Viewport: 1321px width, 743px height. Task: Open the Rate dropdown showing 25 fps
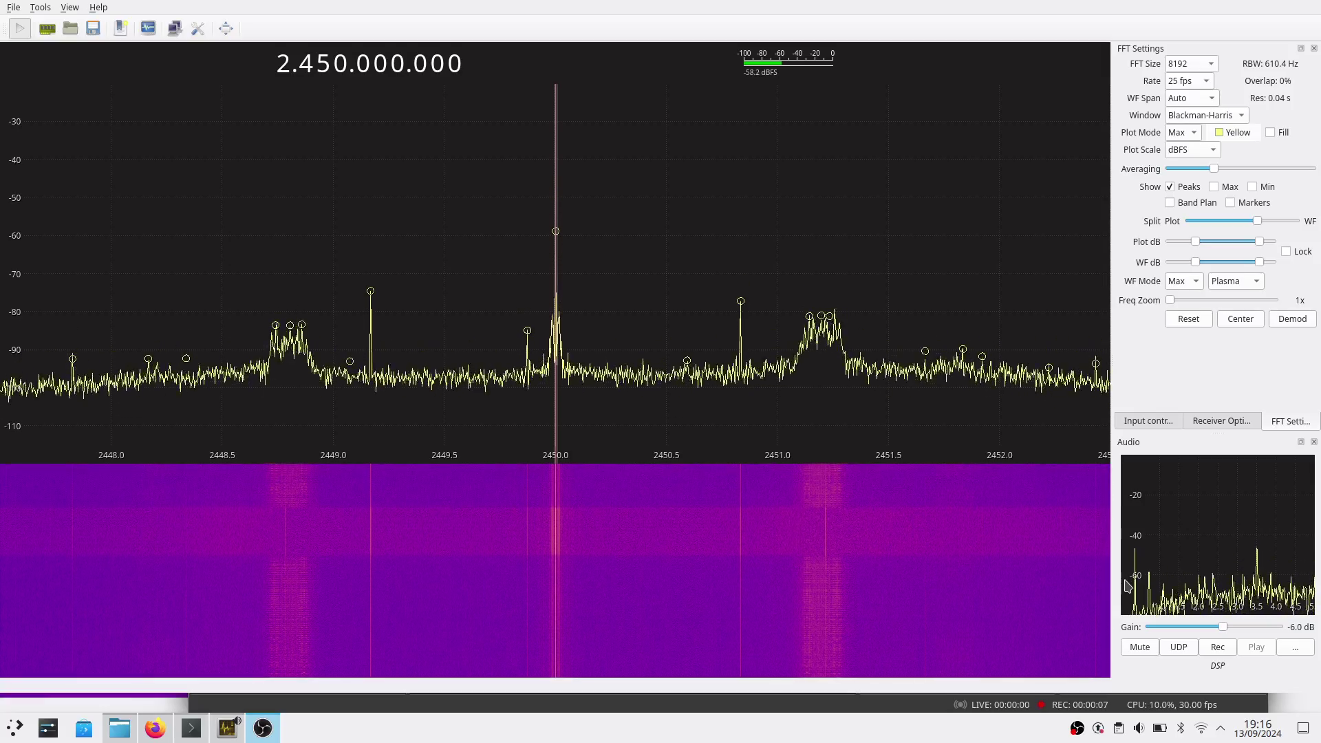[x=1189, y=81]
